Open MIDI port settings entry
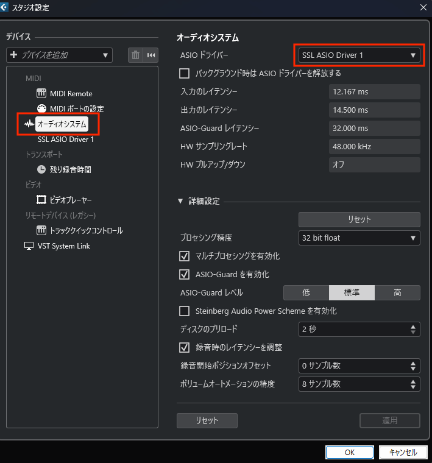Image resolution: width=432 pixels, height=463 pixels. (76, 109)
